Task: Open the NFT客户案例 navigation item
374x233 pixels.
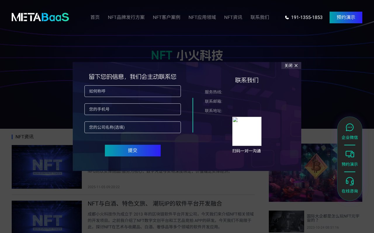Action: 166,17
